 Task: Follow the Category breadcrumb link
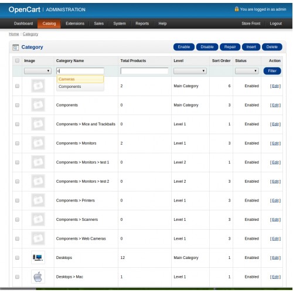[30, 34]
